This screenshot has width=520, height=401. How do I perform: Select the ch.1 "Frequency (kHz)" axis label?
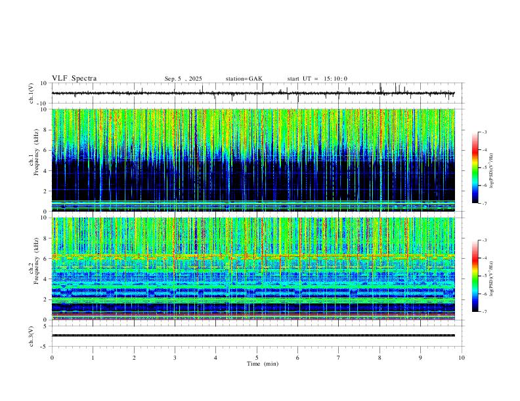[x=36, y=152]
